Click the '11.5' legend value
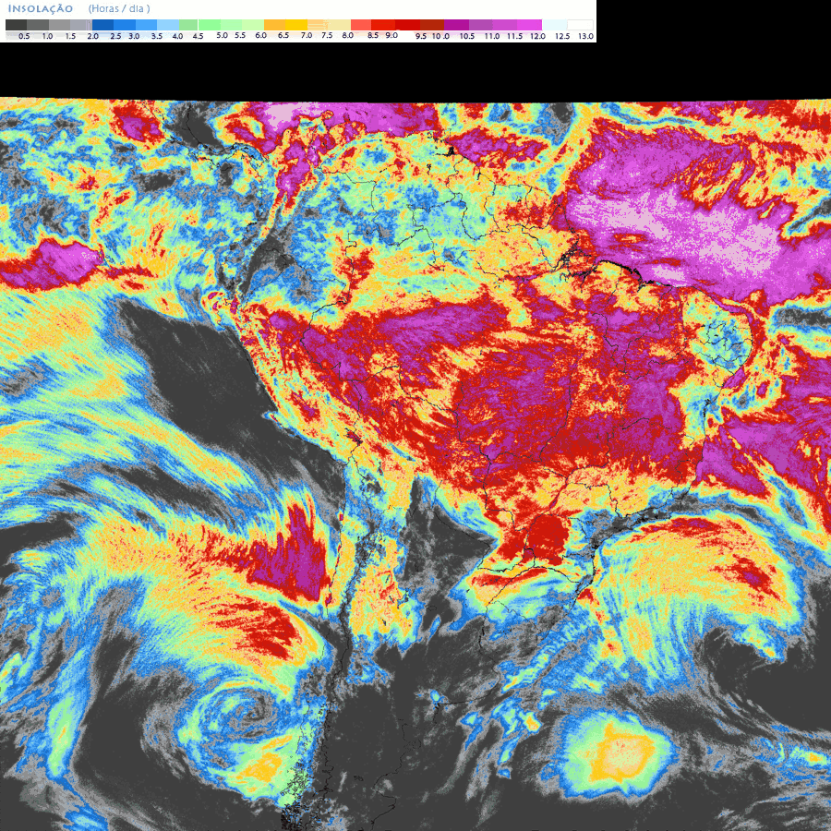 514,36
